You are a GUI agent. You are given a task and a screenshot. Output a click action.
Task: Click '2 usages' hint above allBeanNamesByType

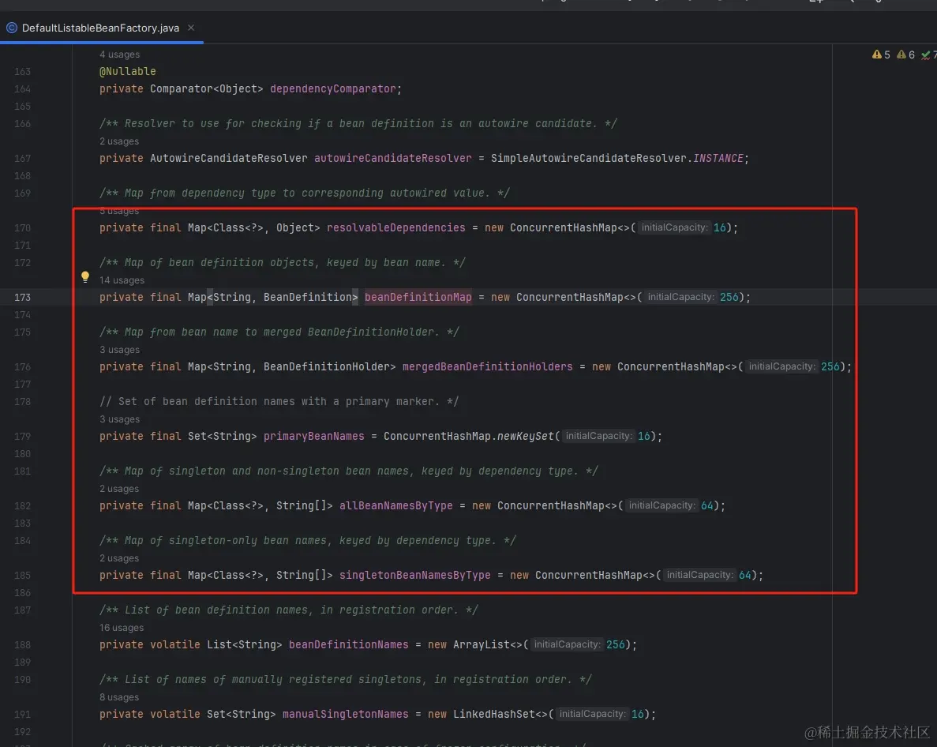point(119,489)
